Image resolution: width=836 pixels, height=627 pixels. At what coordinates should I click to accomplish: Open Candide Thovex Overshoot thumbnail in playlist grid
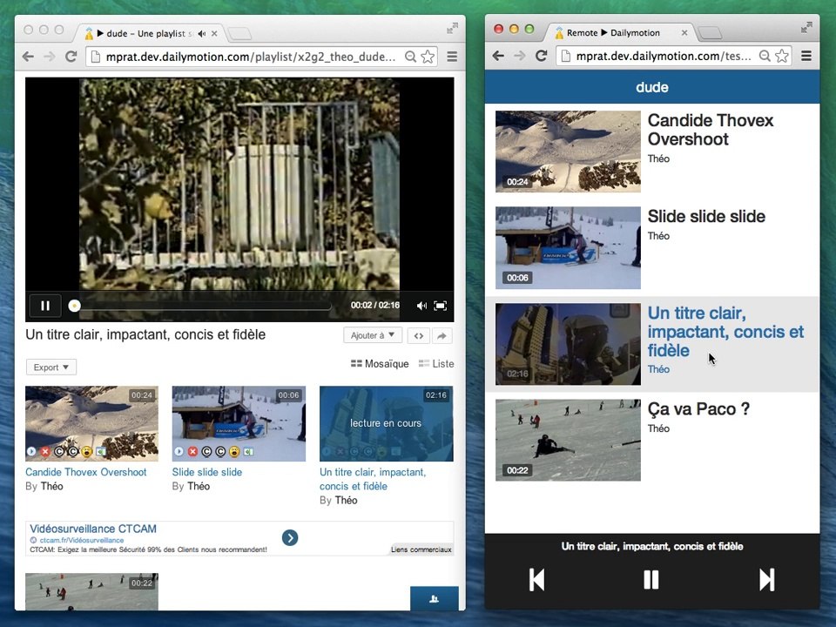click(x=91, y=423)
